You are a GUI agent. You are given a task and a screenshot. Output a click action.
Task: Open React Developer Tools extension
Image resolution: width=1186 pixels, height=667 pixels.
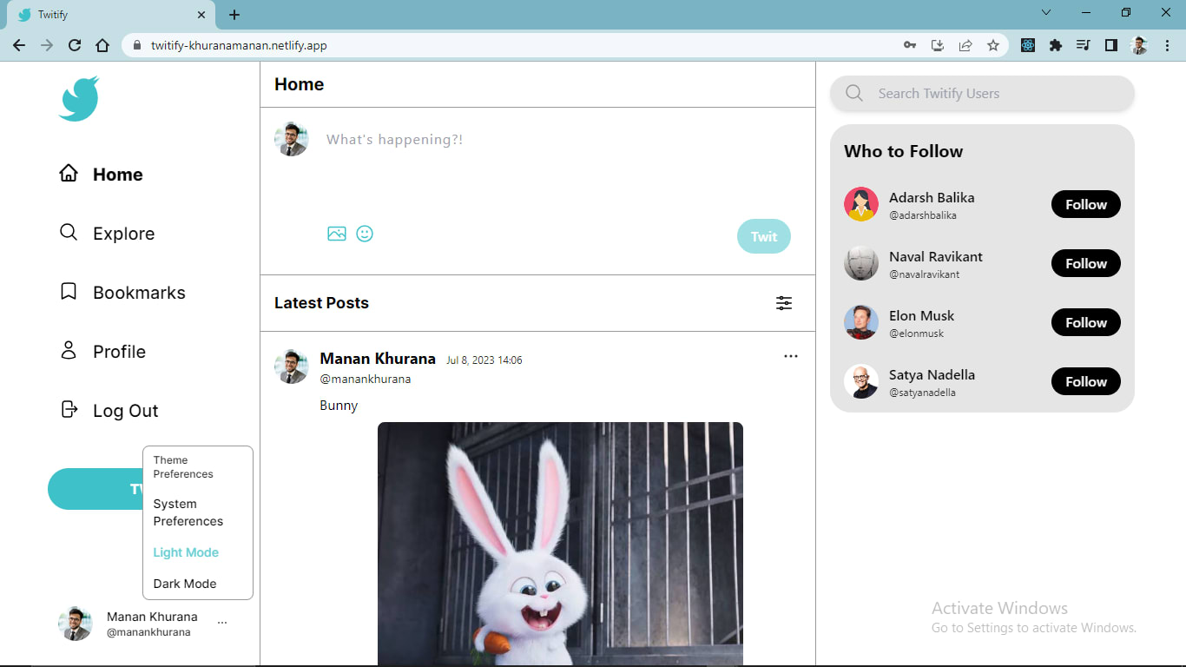pos(1028,45)
